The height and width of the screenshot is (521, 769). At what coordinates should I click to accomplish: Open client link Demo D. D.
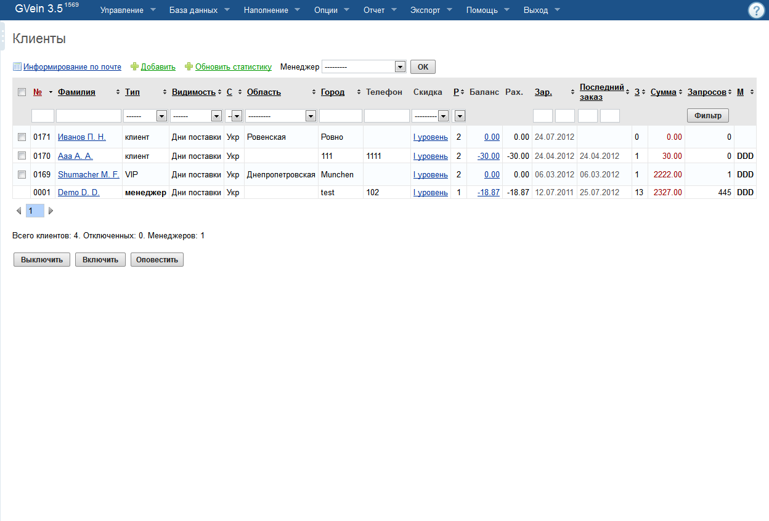click(x=78, y=193)
